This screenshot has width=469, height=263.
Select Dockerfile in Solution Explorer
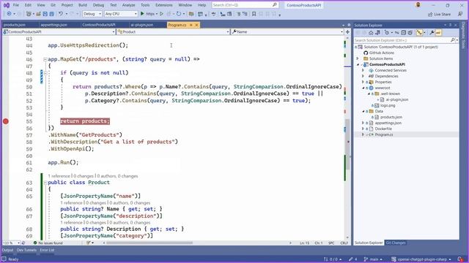(383, 129)
